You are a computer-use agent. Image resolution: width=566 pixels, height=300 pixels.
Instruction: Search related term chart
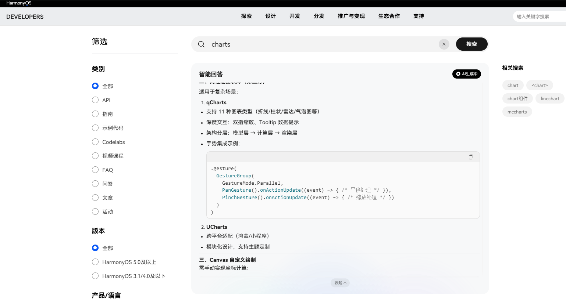coord(513,85)
